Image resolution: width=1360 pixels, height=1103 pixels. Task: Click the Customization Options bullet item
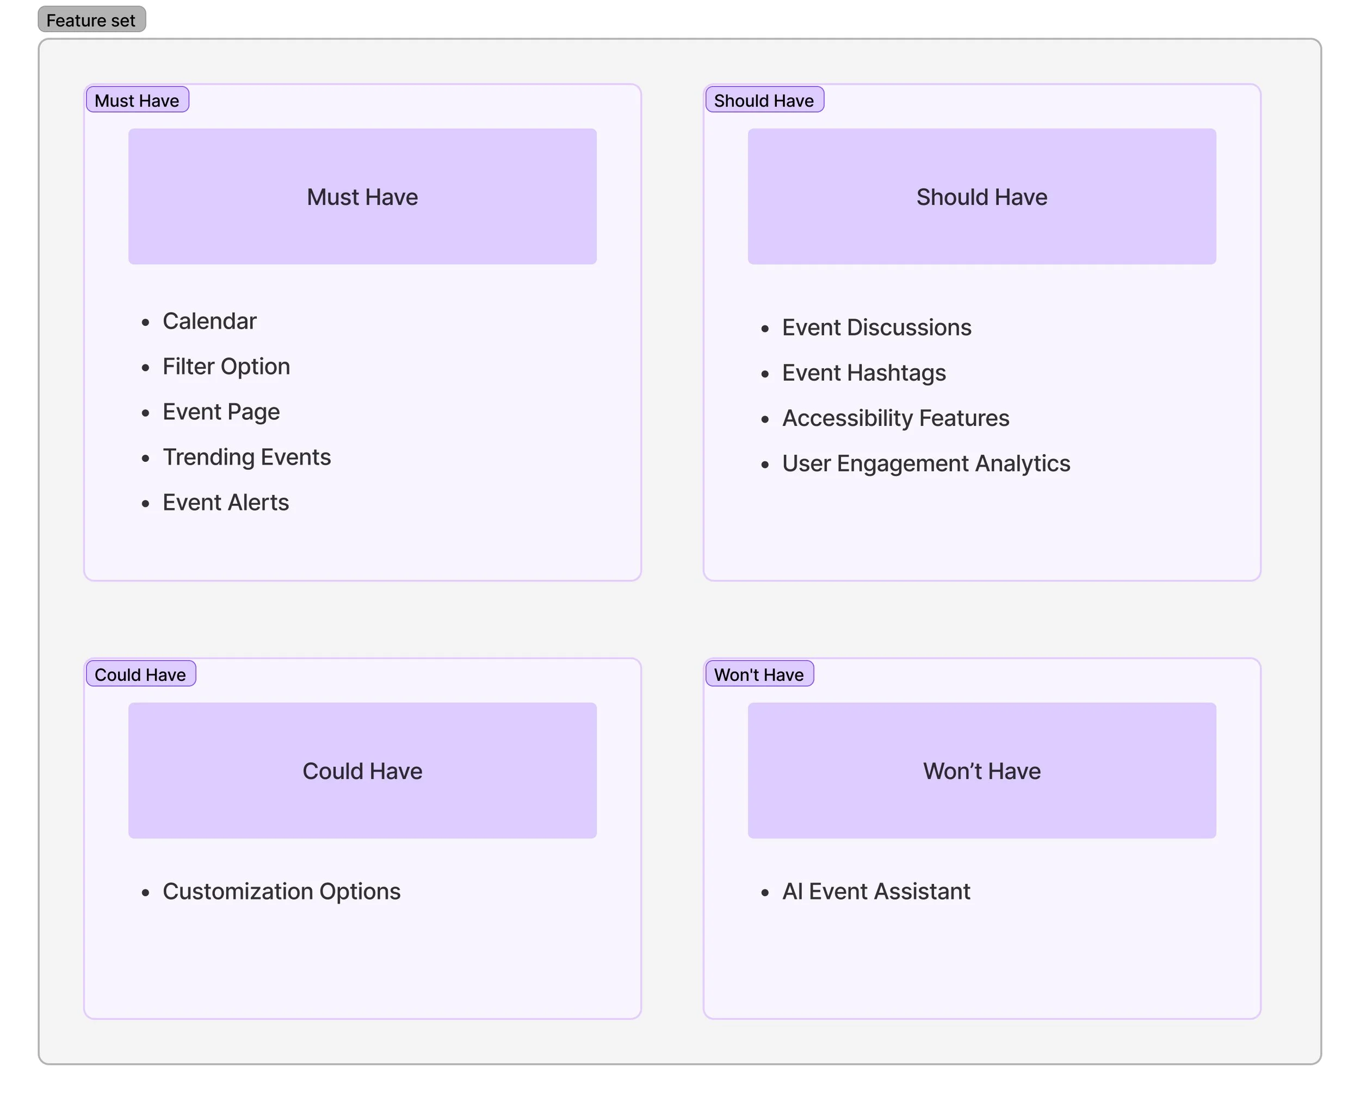pos(282,891)
